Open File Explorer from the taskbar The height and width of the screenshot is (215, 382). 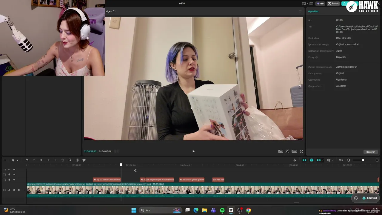tap(205, 210)
